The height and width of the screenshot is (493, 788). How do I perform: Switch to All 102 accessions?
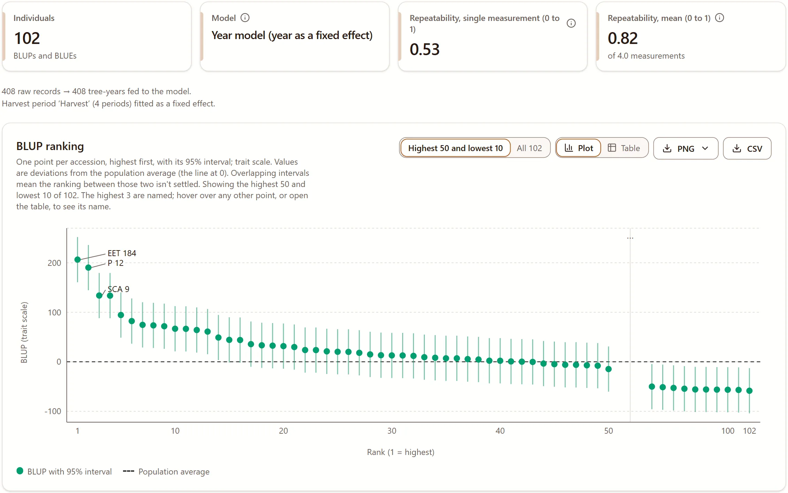(529, 148)
